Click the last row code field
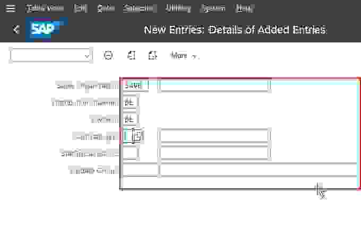361x226 pixels. (140, 170)
